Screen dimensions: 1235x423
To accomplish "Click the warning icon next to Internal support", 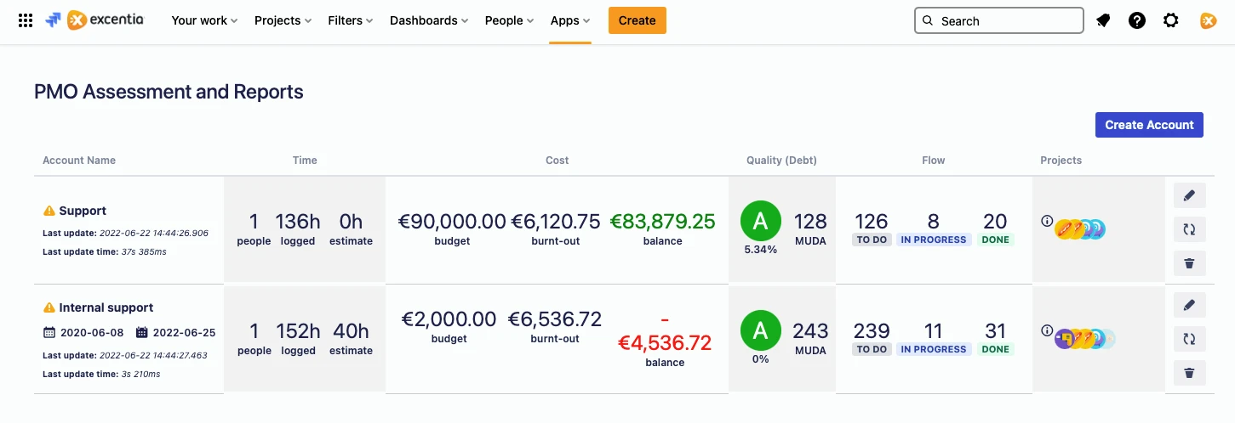I will point(49,307).
